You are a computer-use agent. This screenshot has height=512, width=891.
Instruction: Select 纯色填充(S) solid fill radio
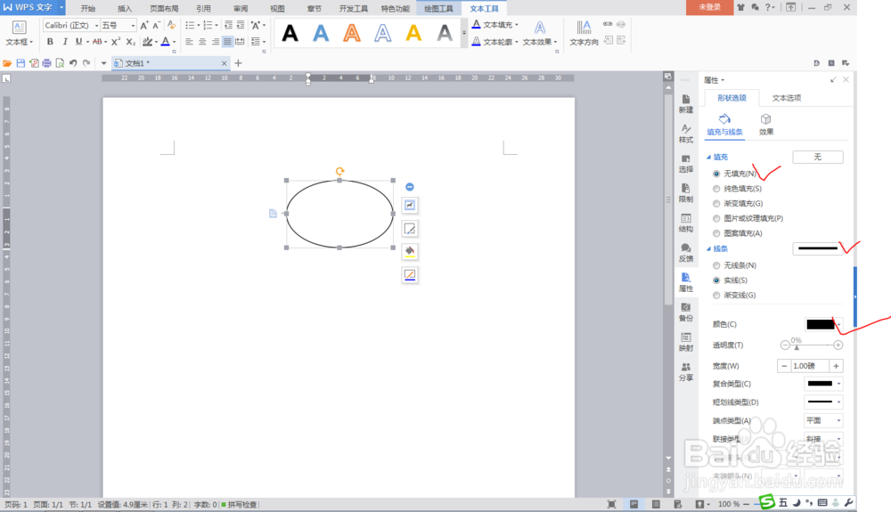716,189
